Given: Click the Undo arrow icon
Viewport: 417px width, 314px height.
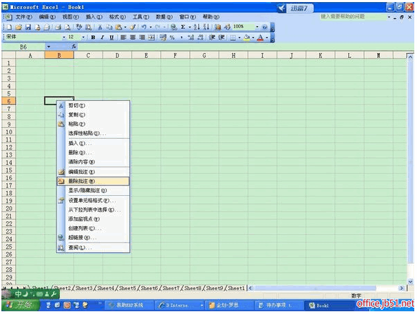Looking at the screenshot, I should (144, 27).
